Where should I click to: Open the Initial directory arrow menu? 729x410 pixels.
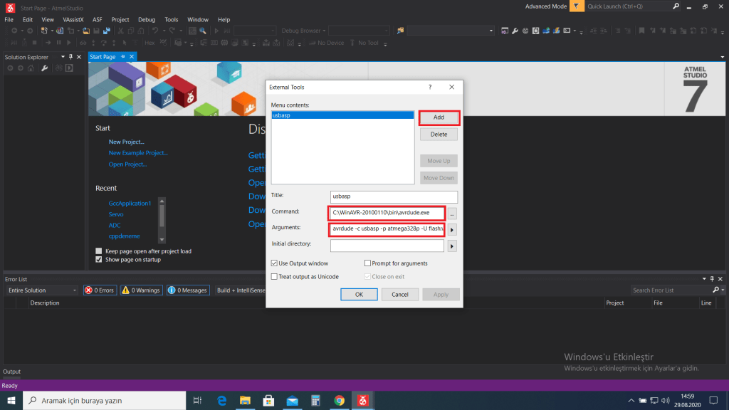pyautogui.click(x=452, y=246)
